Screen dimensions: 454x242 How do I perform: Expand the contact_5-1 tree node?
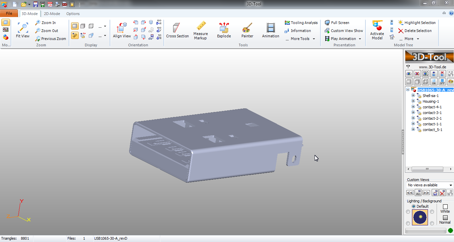(x=413, y=129)
